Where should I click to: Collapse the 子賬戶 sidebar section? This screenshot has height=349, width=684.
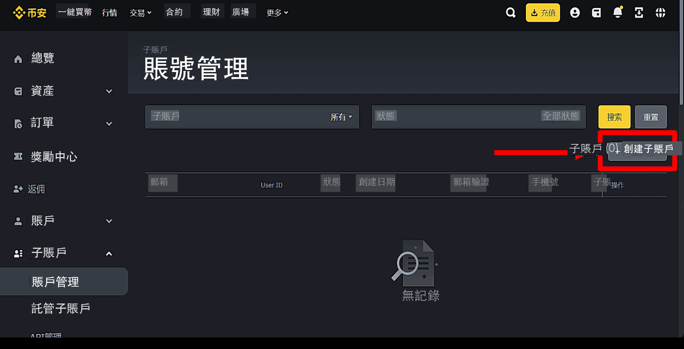point(109,254)
